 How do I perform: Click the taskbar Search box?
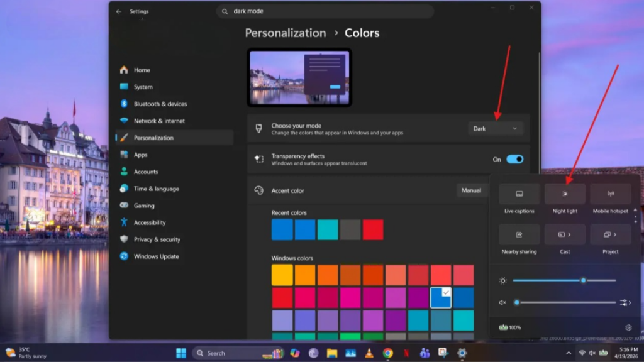238,353
